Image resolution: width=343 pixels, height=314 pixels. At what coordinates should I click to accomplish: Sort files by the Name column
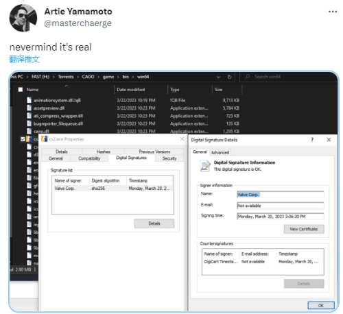32,90
